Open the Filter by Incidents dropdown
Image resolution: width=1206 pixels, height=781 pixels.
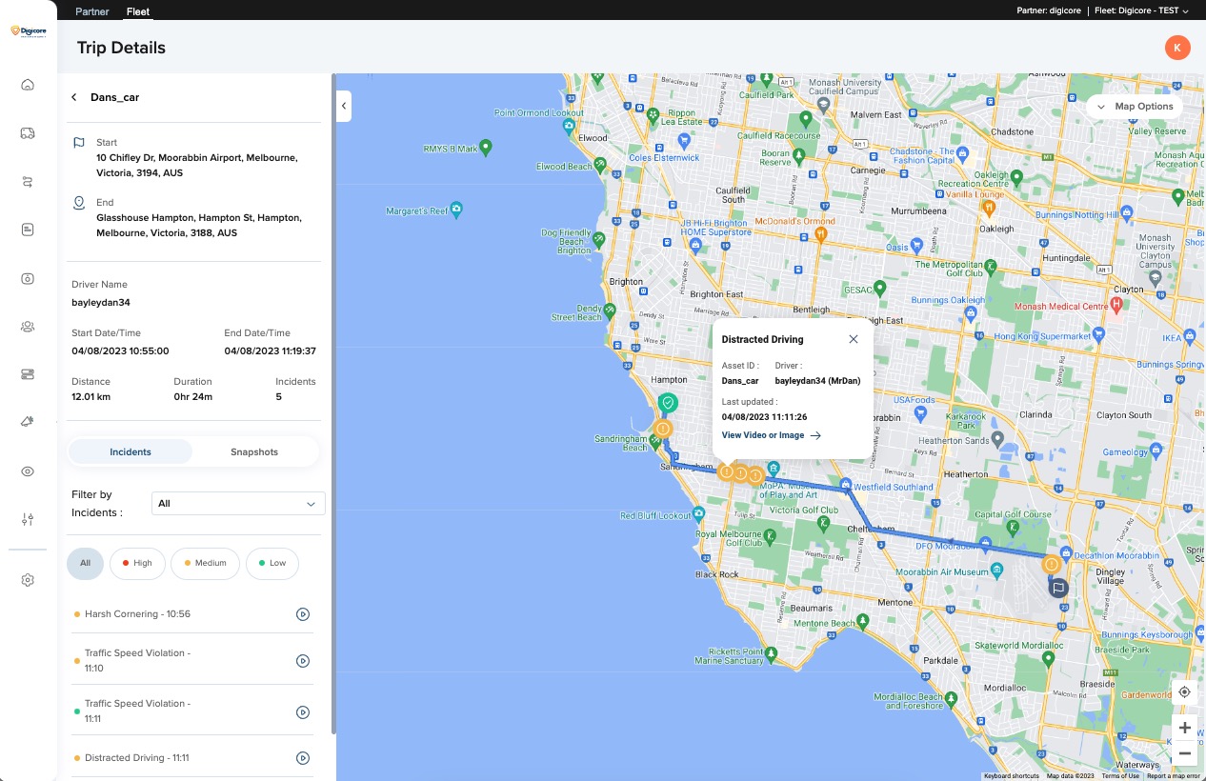[238, 504]
